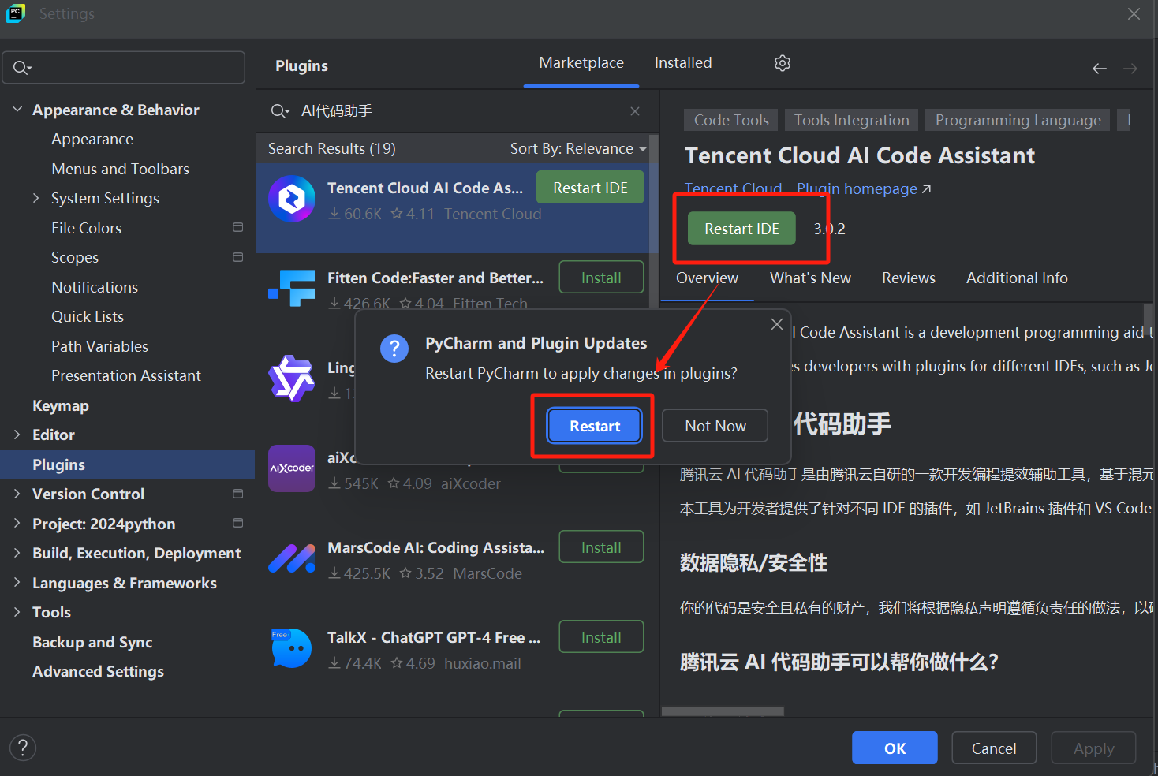
Task: Open Notifications settings page
Action: coord(95,287)
